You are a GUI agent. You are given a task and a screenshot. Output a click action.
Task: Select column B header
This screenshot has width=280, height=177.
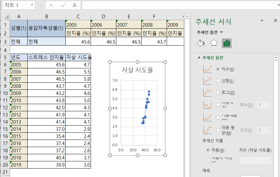tap(46, 17)
